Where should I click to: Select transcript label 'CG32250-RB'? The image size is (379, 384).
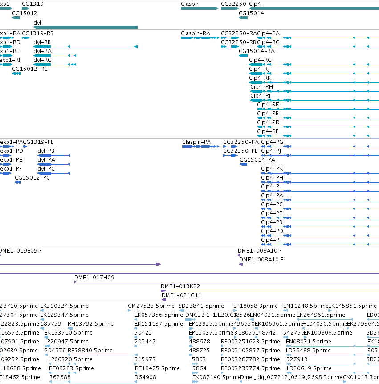coord(238,42)
